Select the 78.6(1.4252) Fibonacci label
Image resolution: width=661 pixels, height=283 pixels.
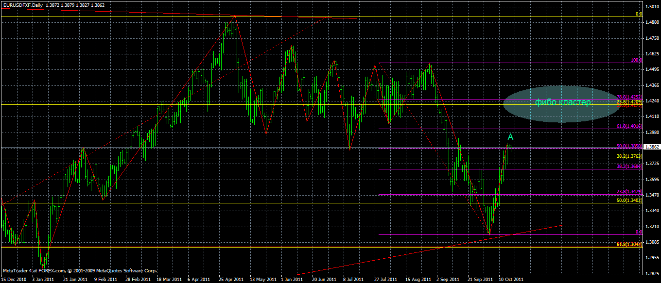click(629, 97)
